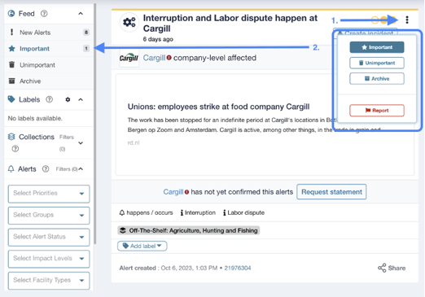
Task: Open the Select Priorities dropdown
Action: coord(49,194)
